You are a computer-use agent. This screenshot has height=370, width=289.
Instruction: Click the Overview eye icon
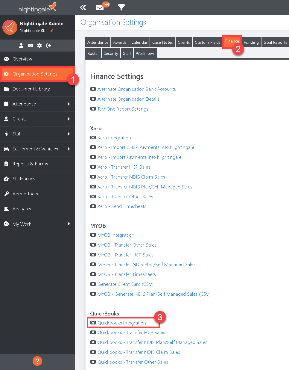6,59
